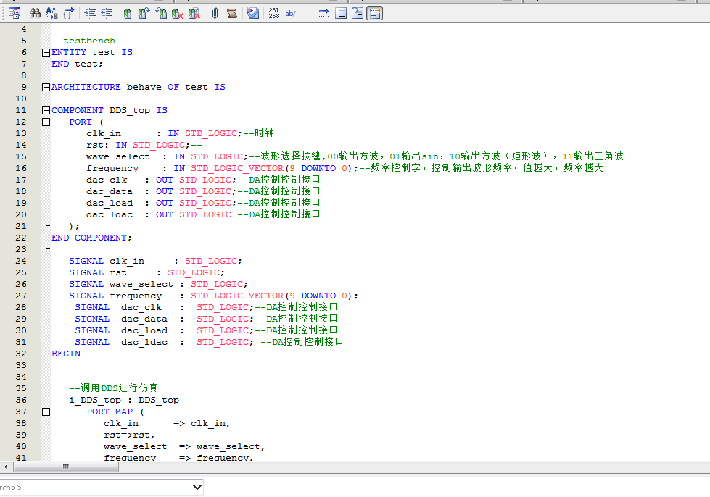
Task: Toggle the highlighted rightmost toolbar icon
Action: [x=374, y=13]
